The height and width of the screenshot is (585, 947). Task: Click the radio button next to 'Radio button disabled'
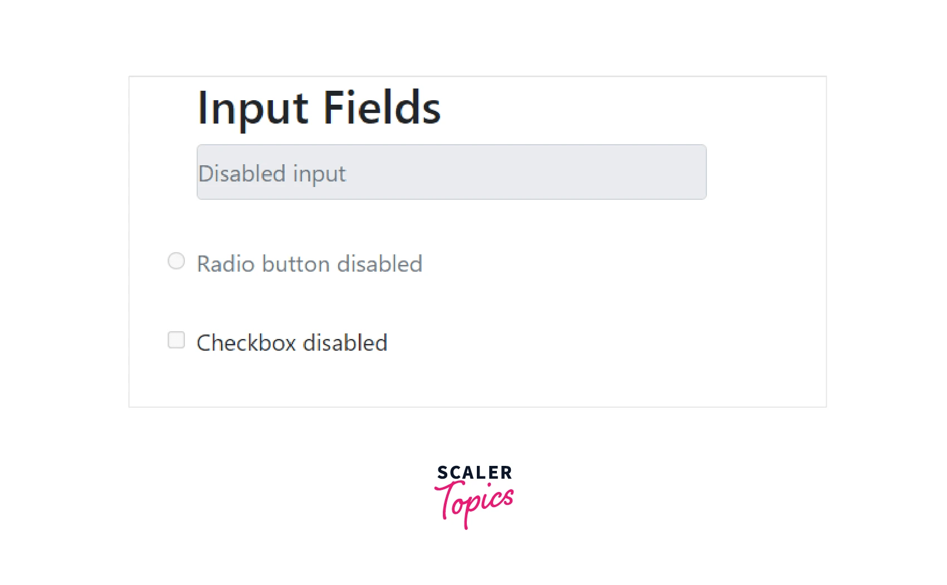[176, 260]
